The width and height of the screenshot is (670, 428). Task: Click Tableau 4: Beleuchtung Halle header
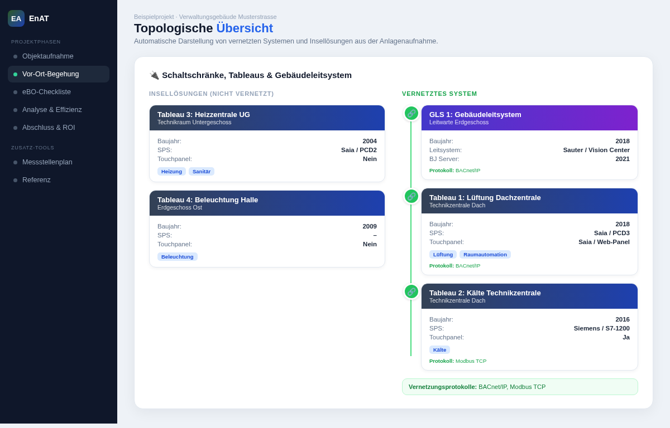(x=267, y=203)
